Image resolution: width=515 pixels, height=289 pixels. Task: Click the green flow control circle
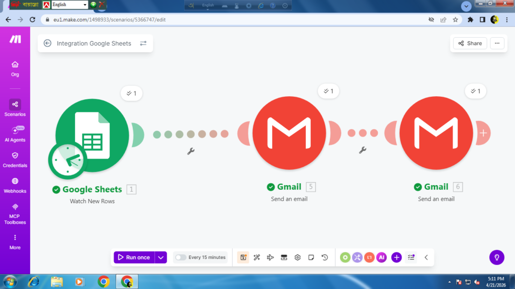point(345,257)
